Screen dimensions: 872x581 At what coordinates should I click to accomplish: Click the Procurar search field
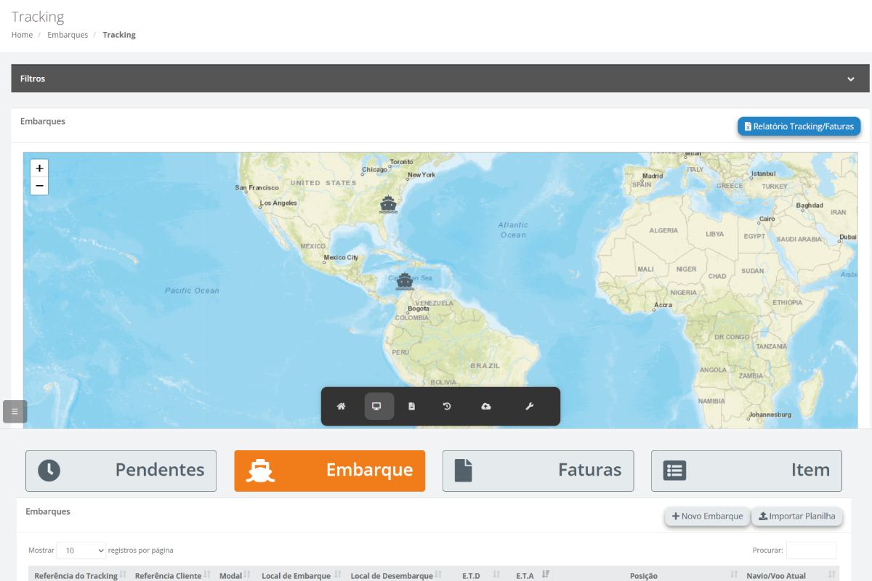811,550
